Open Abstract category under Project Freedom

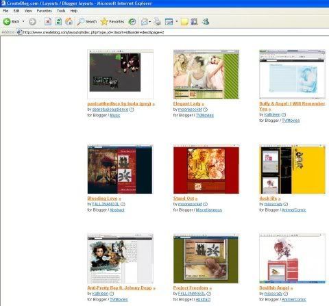[x=203, y=299]
